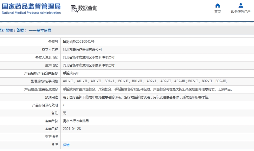This screenshot has width=254, height=151.
Task: Click the 备注 value 无
Action: 64,113
